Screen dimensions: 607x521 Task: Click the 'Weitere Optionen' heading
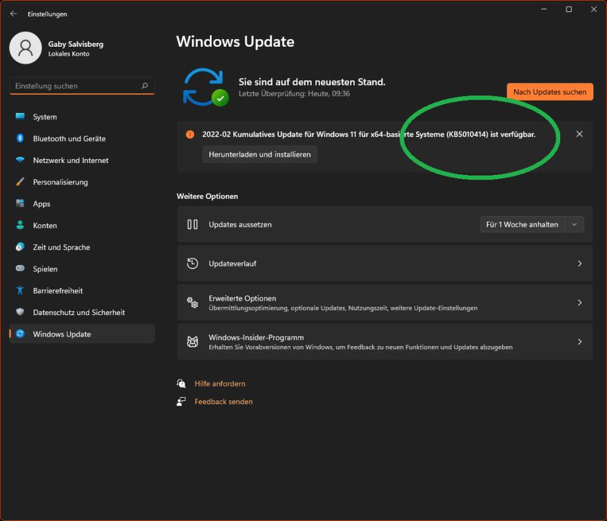tap(207, 196)
